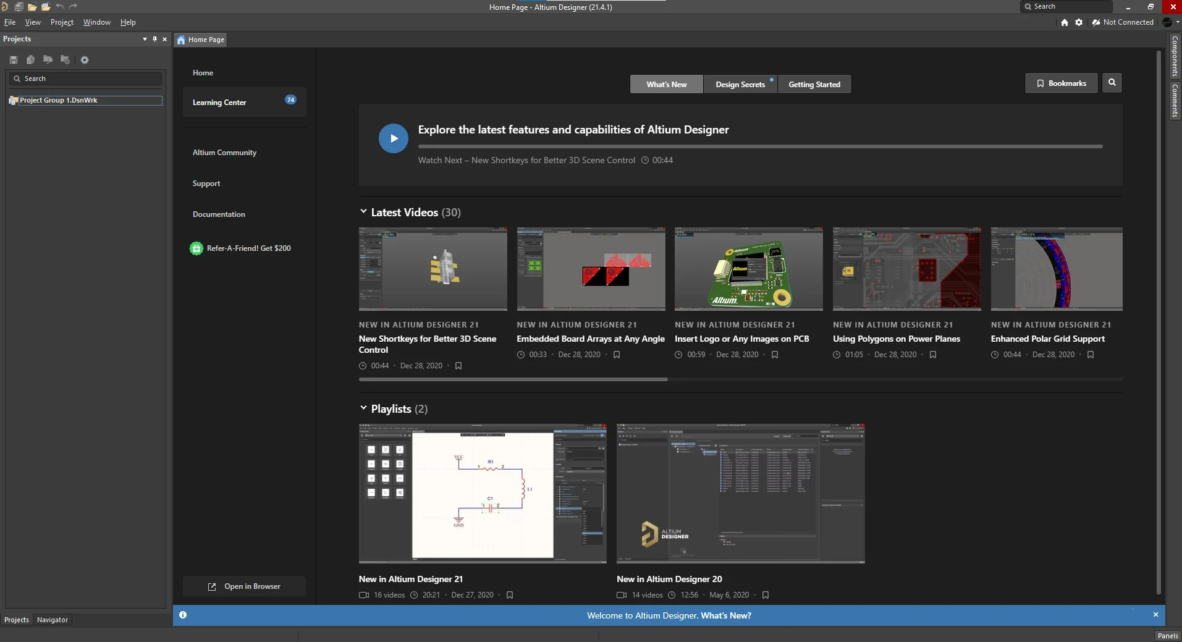Image resolution: width=1182 pixels, height=642 pixels.
Task: Collapse the Playlists section
Action: click(x=363, y=408)
